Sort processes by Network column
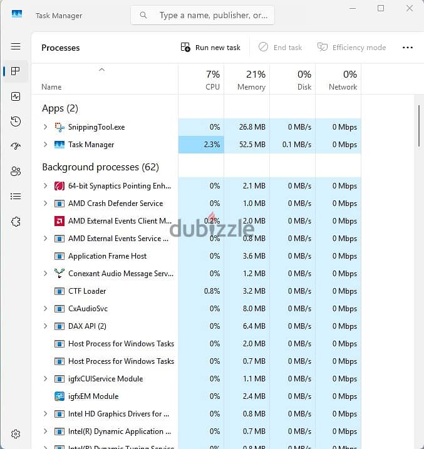424x449 pixels. click(338, 80)
